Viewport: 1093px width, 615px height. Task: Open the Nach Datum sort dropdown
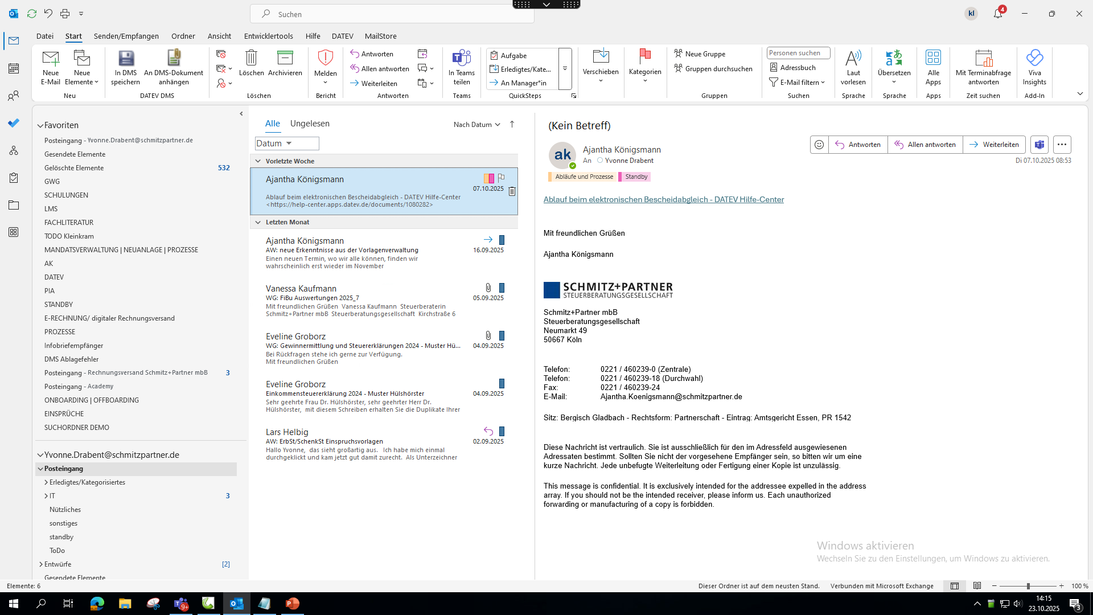[477, 124]
